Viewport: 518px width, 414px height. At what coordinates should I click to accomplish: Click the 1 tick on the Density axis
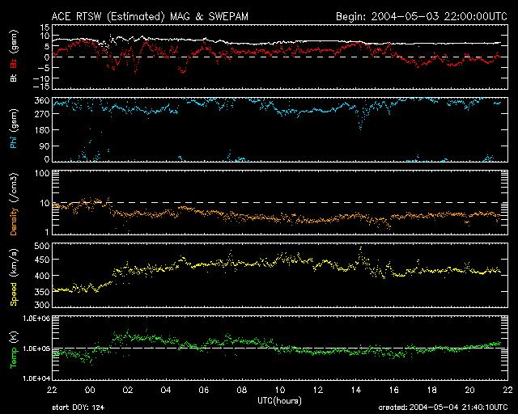coord(47,232)
